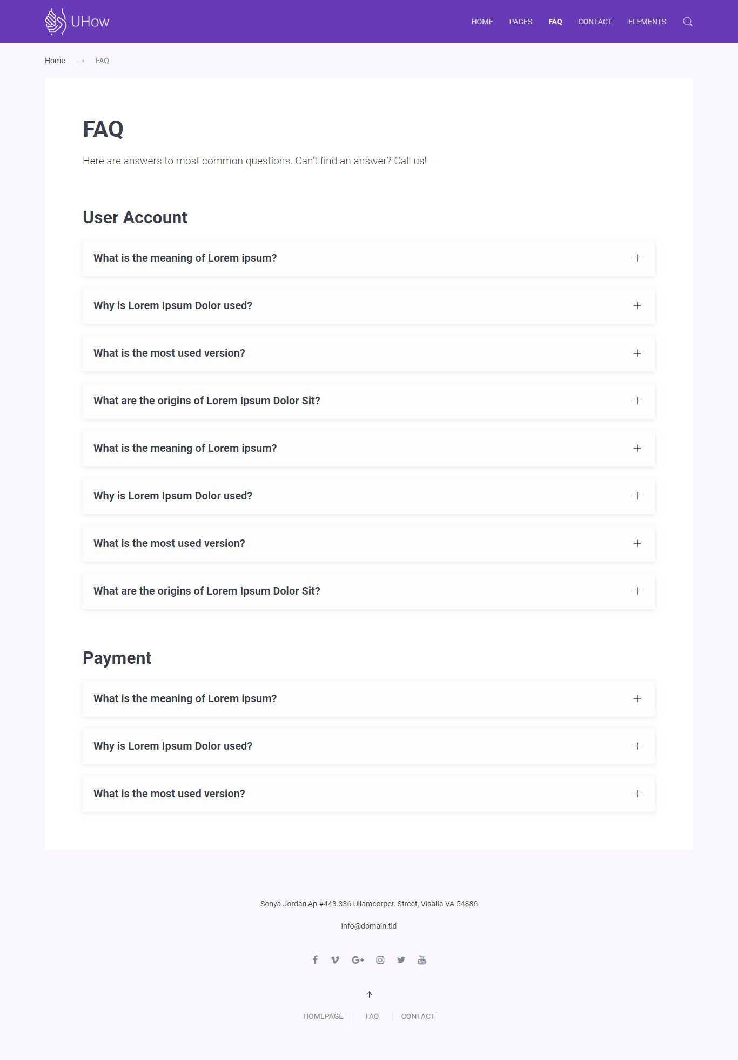Open the PAGES menu in navbar
This screenshot has width=738, height=1060.
(520, 22)
